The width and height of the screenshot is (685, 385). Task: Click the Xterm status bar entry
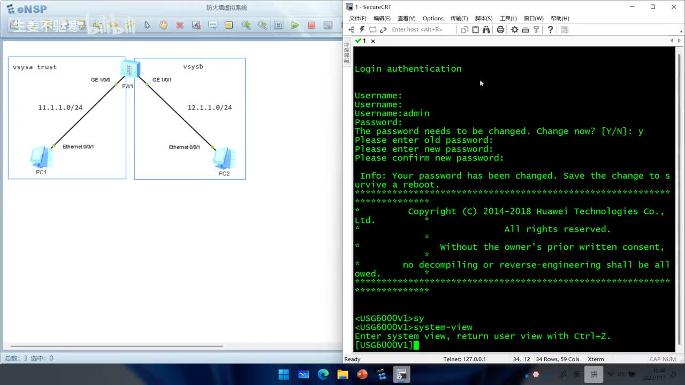pos(596,359)
